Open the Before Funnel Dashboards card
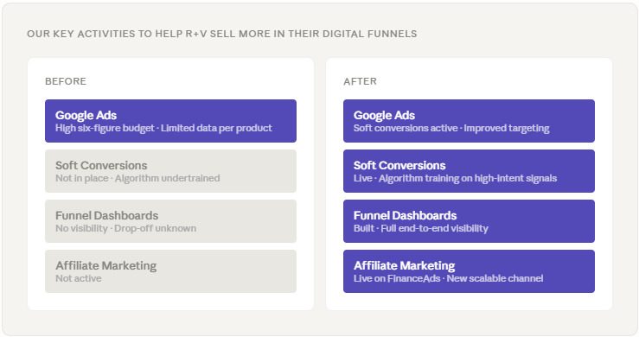 tap(170, 221)
